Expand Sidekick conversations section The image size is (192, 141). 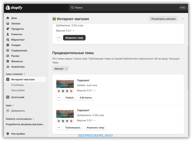tap(20, 119)
